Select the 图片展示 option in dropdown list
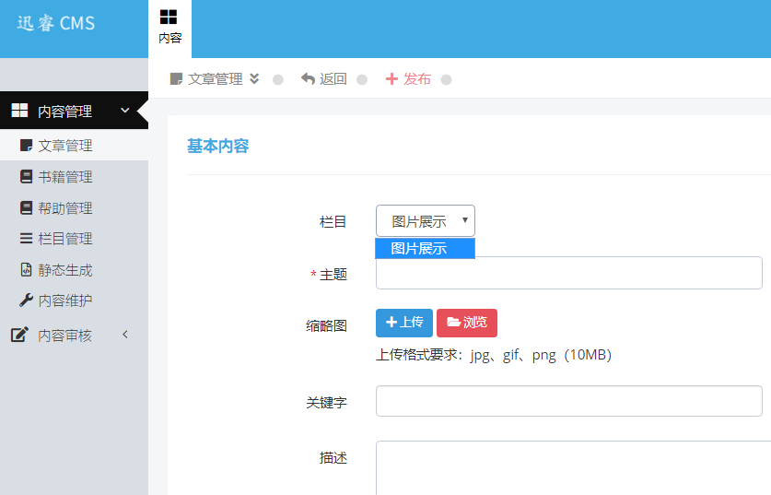 tap(425, 249)
